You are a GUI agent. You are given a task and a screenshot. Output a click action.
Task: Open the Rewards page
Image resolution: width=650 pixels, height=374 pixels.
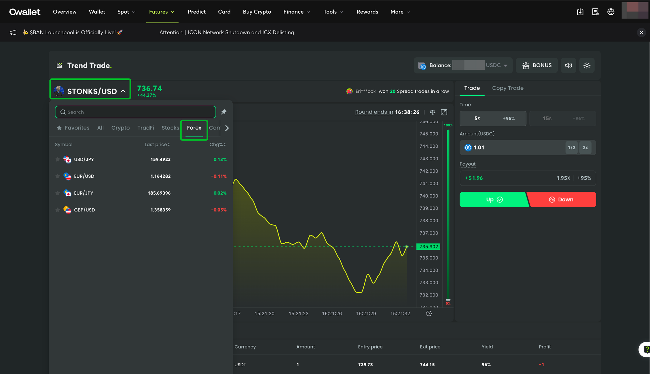tap(367, 12)
